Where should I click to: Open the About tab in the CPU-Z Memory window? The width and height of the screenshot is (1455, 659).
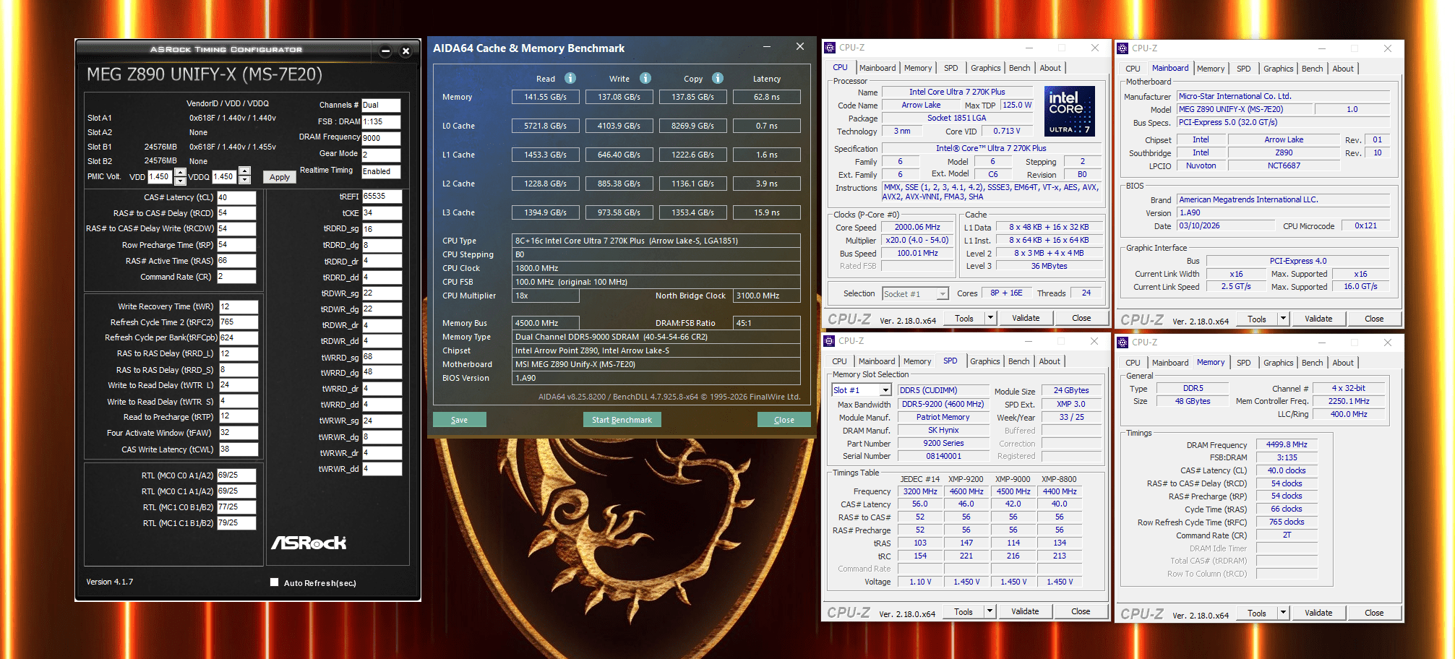[1343, 363]
